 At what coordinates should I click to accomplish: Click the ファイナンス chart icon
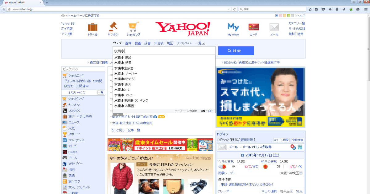[65, 140]
